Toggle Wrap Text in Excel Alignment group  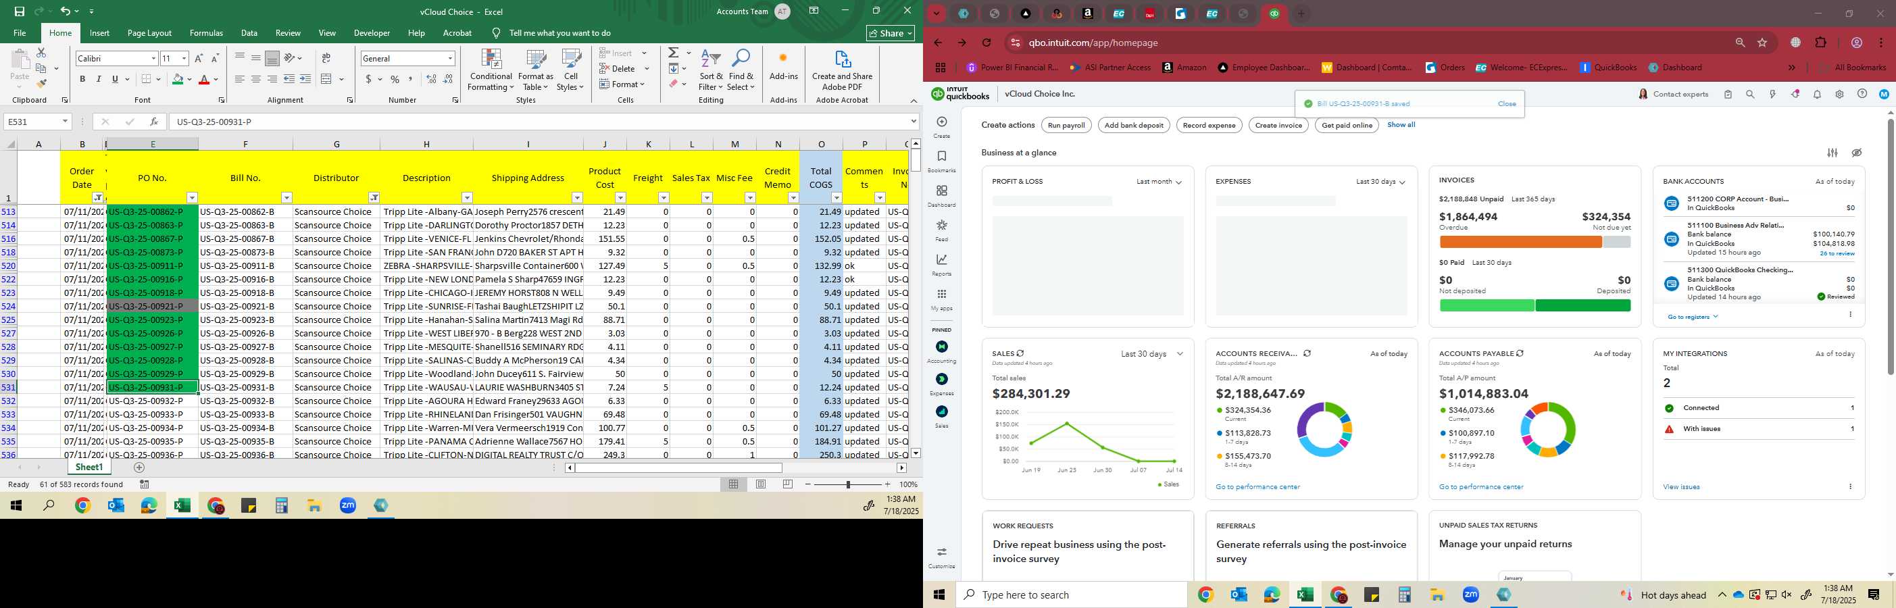(x=325, y=58)
